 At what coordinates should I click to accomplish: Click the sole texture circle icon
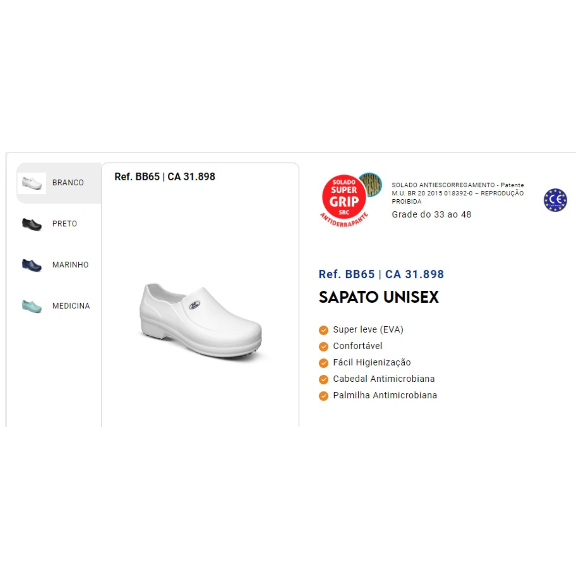370,184
